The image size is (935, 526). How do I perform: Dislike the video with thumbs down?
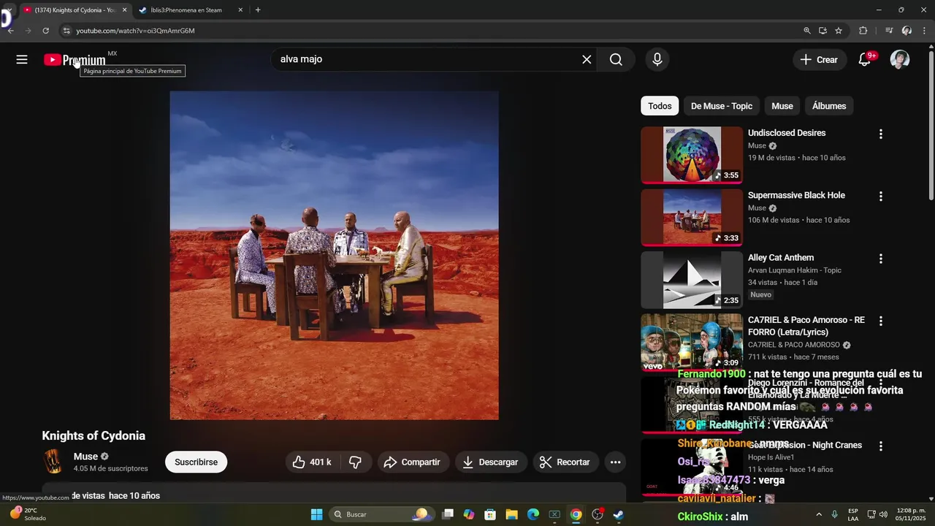(x=356, y=462)
